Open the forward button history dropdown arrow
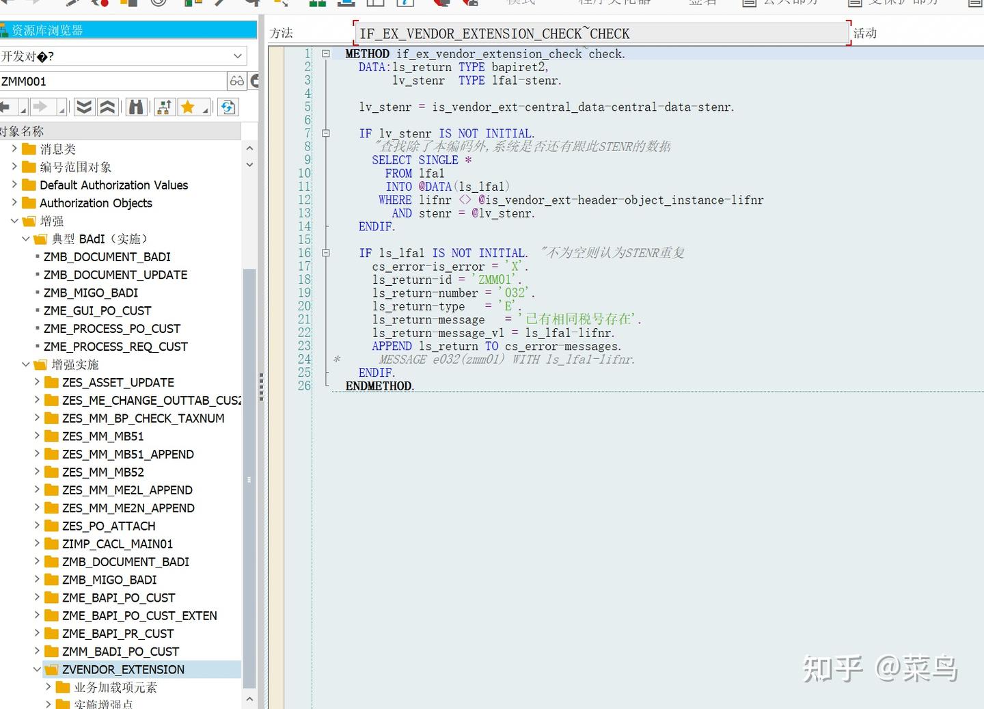Screen dimensions: 984x709 tap(62, 109)
